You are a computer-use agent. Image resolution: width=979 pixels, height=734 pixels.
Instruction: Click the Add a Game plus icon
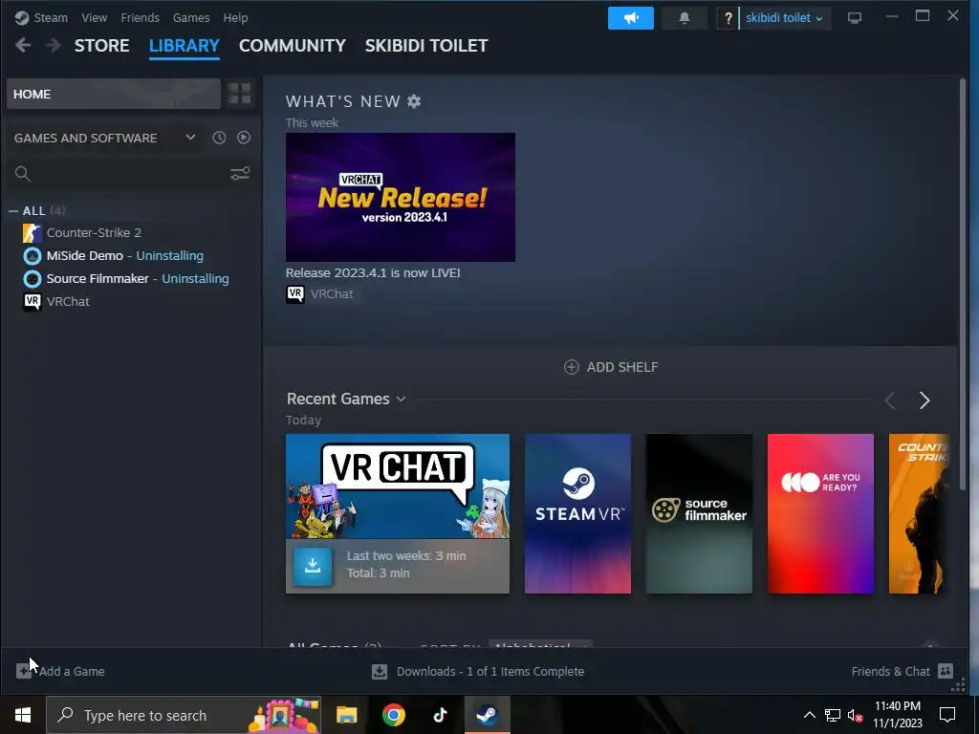(24, 671)
